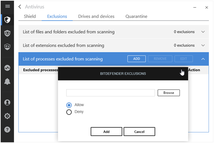214x143 pixels.
Task: Select the Deny radio button
Action: tap(69, 112)
